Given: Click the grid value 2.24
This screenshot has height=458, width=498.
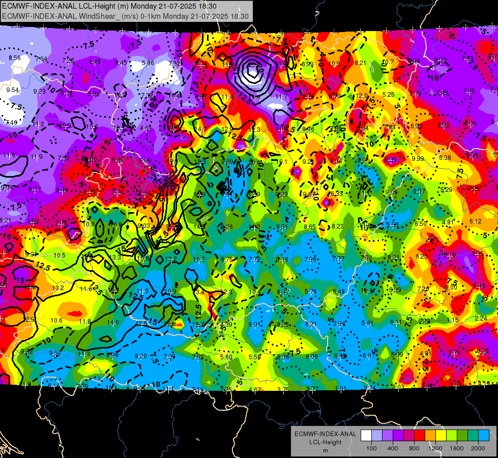Looking at the screenshot, I should 481,319.
